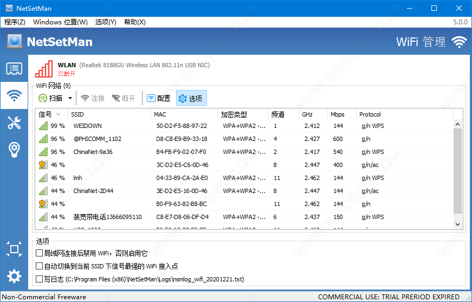Start a WiFi scan with 扫描
The height and width of the screenshot is (302, 472).
[x=50, y=98]
